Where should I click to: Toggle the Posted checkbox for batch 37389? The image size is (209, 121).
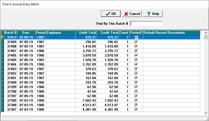(x=136, y=101)
